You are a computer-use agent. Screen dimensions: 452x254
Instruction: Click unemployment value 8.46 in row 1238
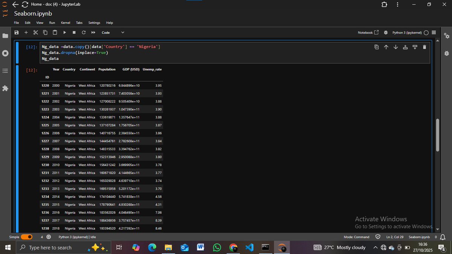click(159, 228)
